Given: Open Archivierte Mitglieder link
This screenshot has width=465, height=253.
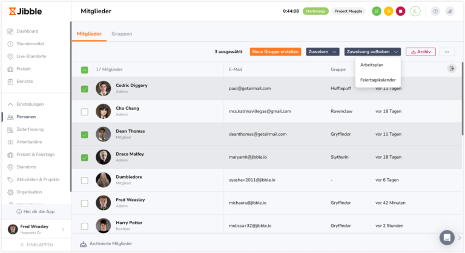Looking at the screenshot, I should [x=106, y=243].
